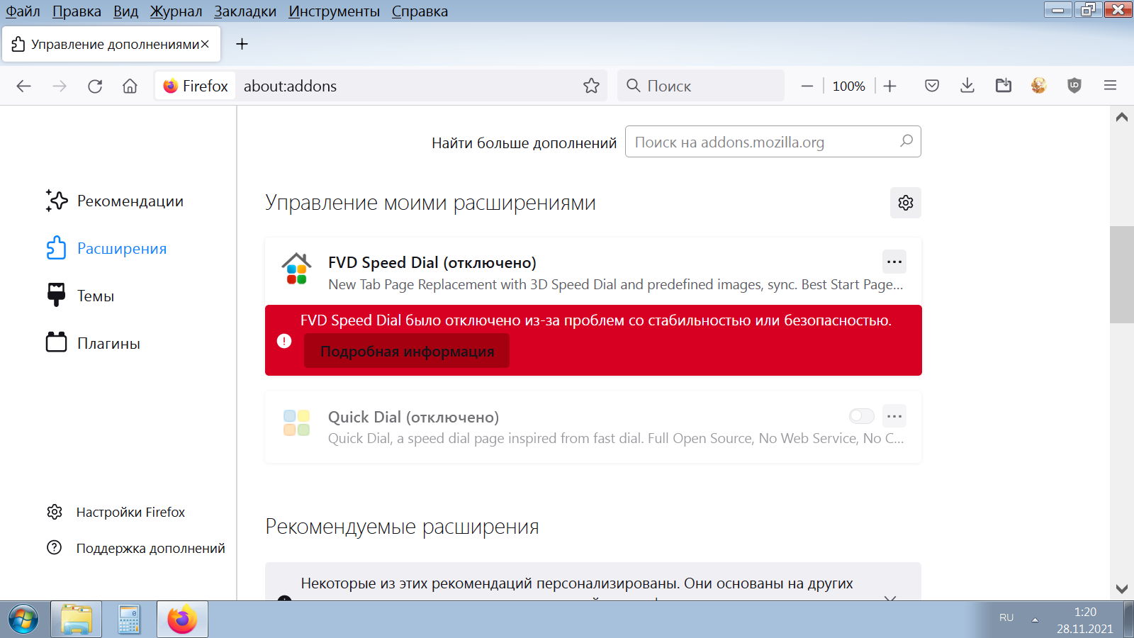Click the RU language indicator
1134x638 pixels.
point(1006,617)
